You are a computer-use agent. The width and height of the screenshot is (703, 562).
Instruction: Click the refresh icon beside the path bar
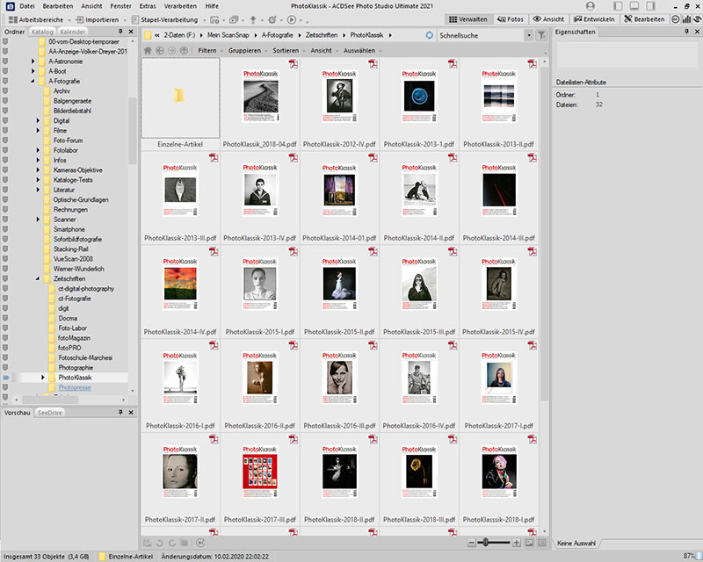429,35
